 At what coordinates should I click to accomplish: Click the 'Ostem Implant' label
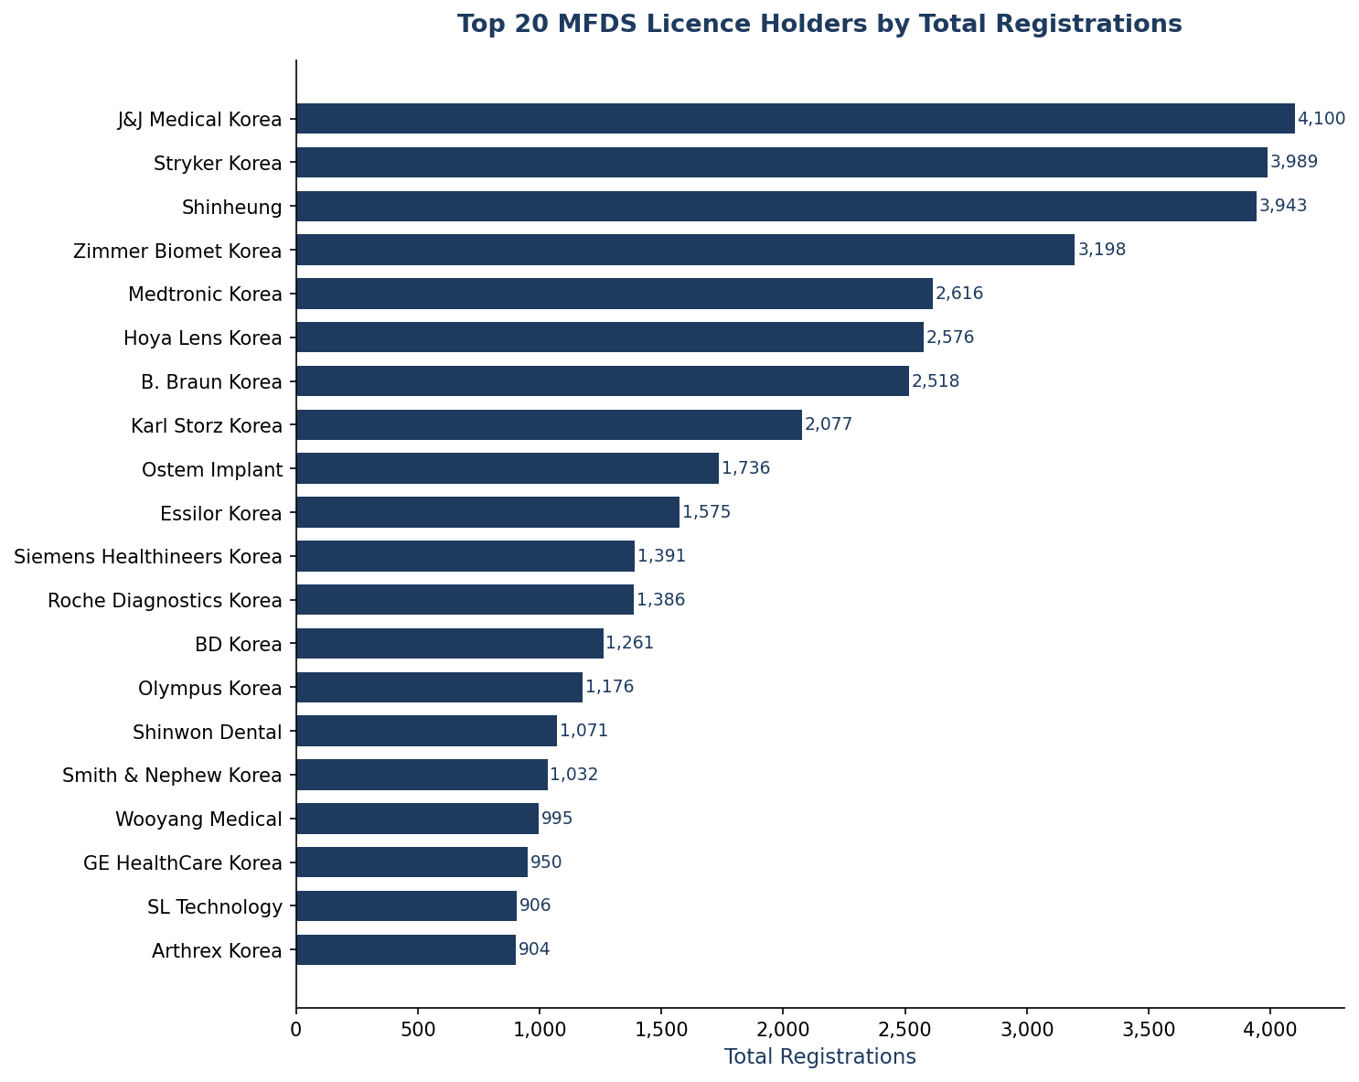click(x=212, y=470)
